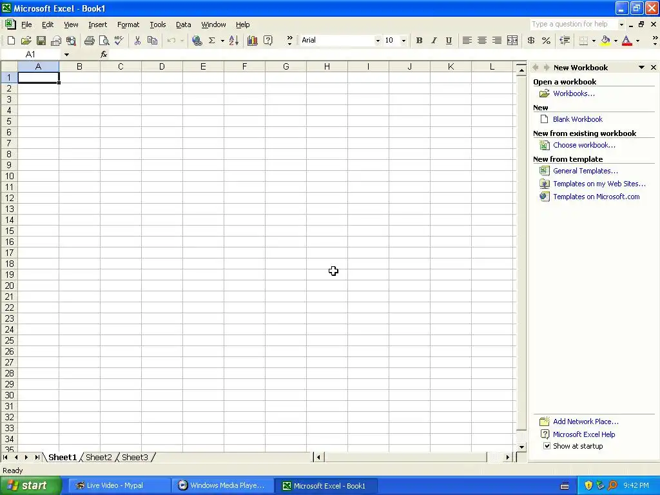
Task: Open Microsoft Excel Help link
Action: (584, 434)
